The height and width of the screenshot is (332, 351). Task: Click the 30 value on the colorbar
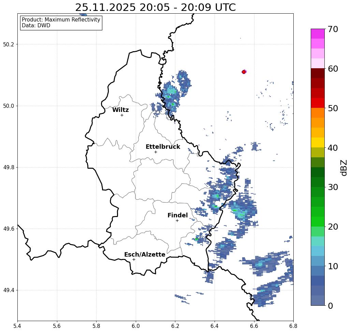pyautogui.click(x=333, y=187)
